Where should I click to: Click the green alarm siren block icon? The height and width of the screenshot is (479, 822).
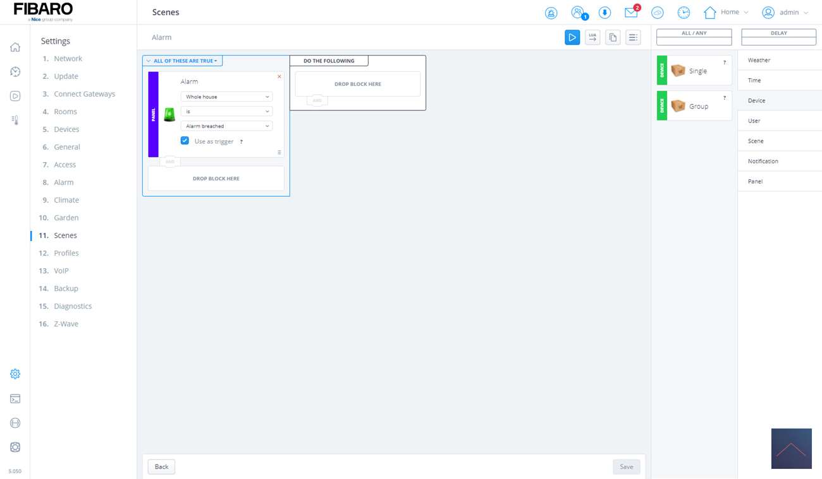click(169, 114)
